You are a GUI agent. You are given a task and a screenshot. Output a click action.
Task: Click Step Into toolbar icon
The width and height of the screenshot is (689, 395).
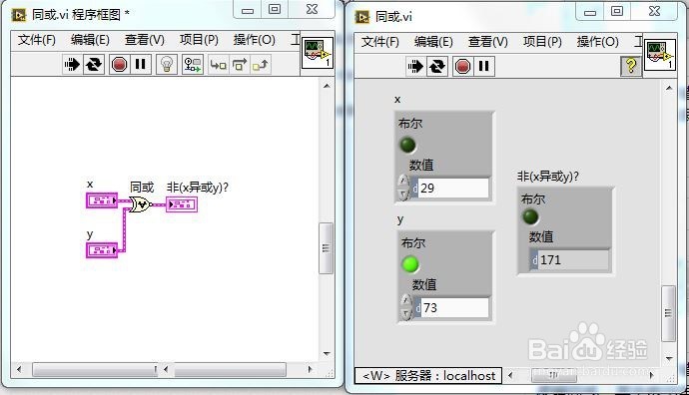[218, 65]
